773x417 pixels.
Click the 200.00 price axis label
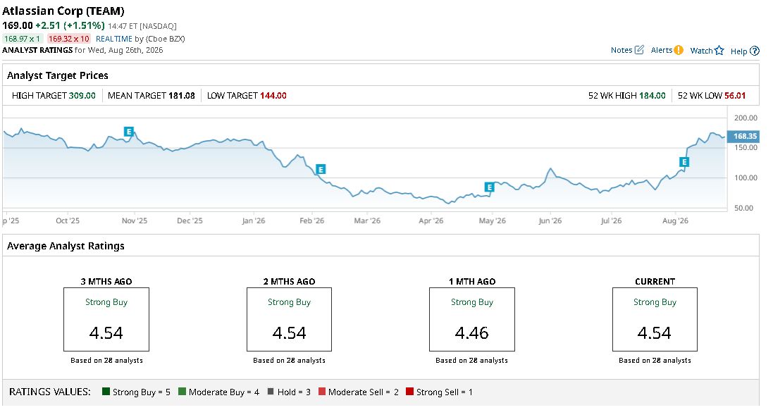click(x=746, y=118)
